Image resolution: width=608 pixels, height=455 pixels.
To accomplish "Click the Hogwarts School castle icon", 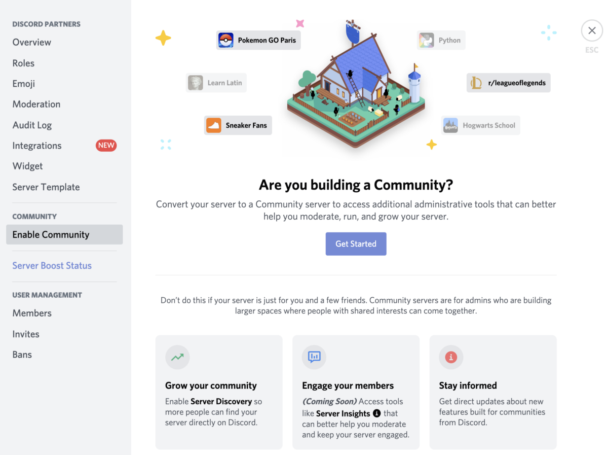I will point(450,125).
